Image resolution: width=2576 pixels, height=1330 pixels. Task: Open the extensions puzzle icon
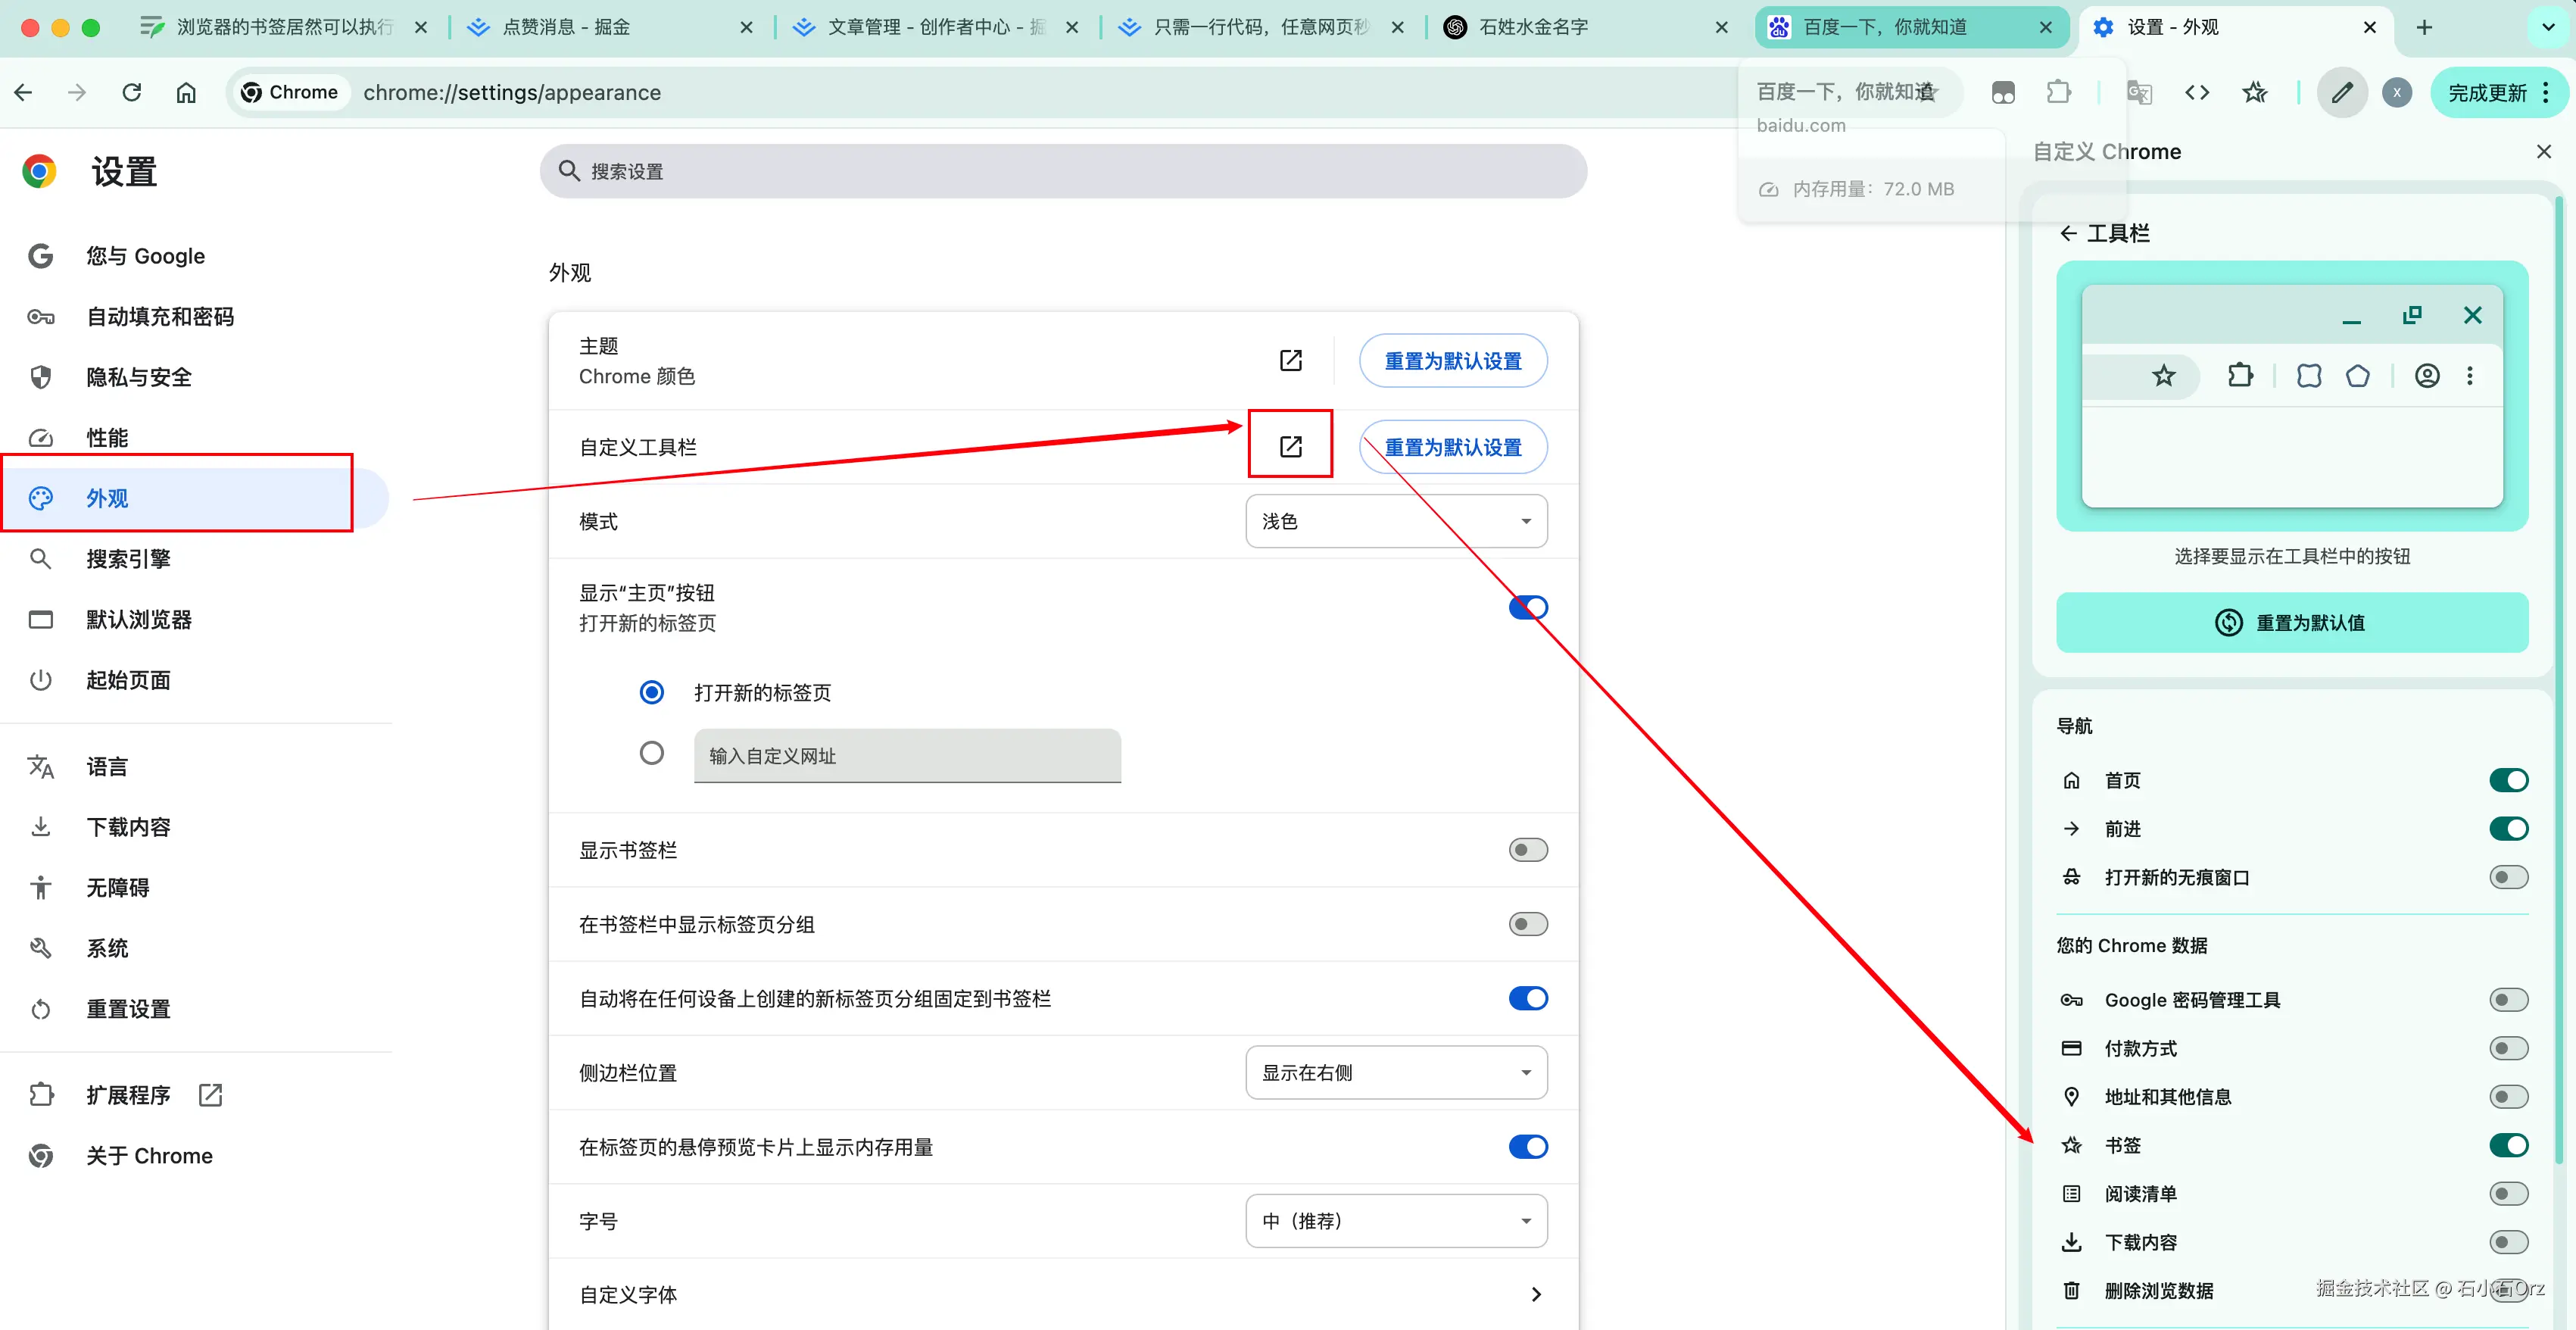point(2058,92)
